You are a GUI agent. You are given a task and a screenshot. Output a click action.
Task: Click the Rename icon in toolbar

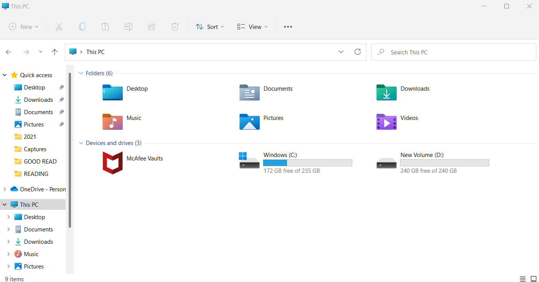pos(128,27)
